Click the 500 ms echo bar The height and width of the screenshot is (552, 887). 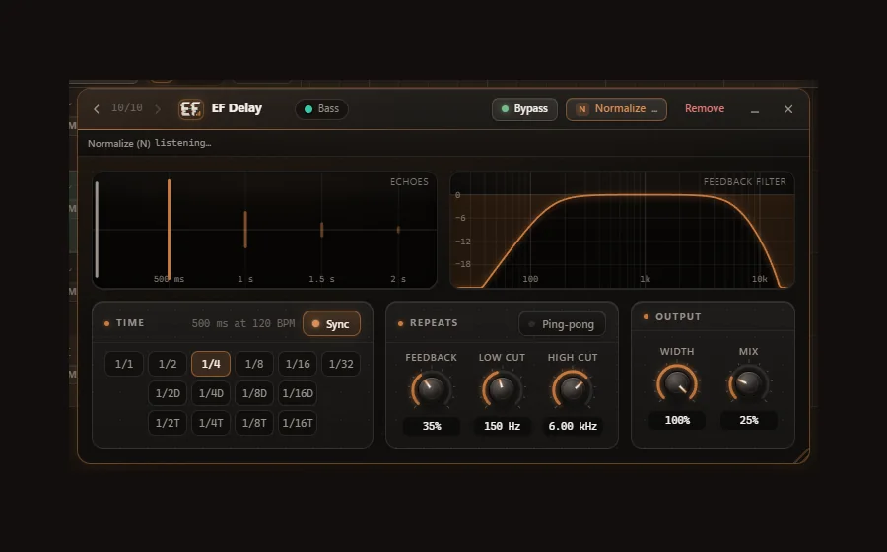[170, 229]
